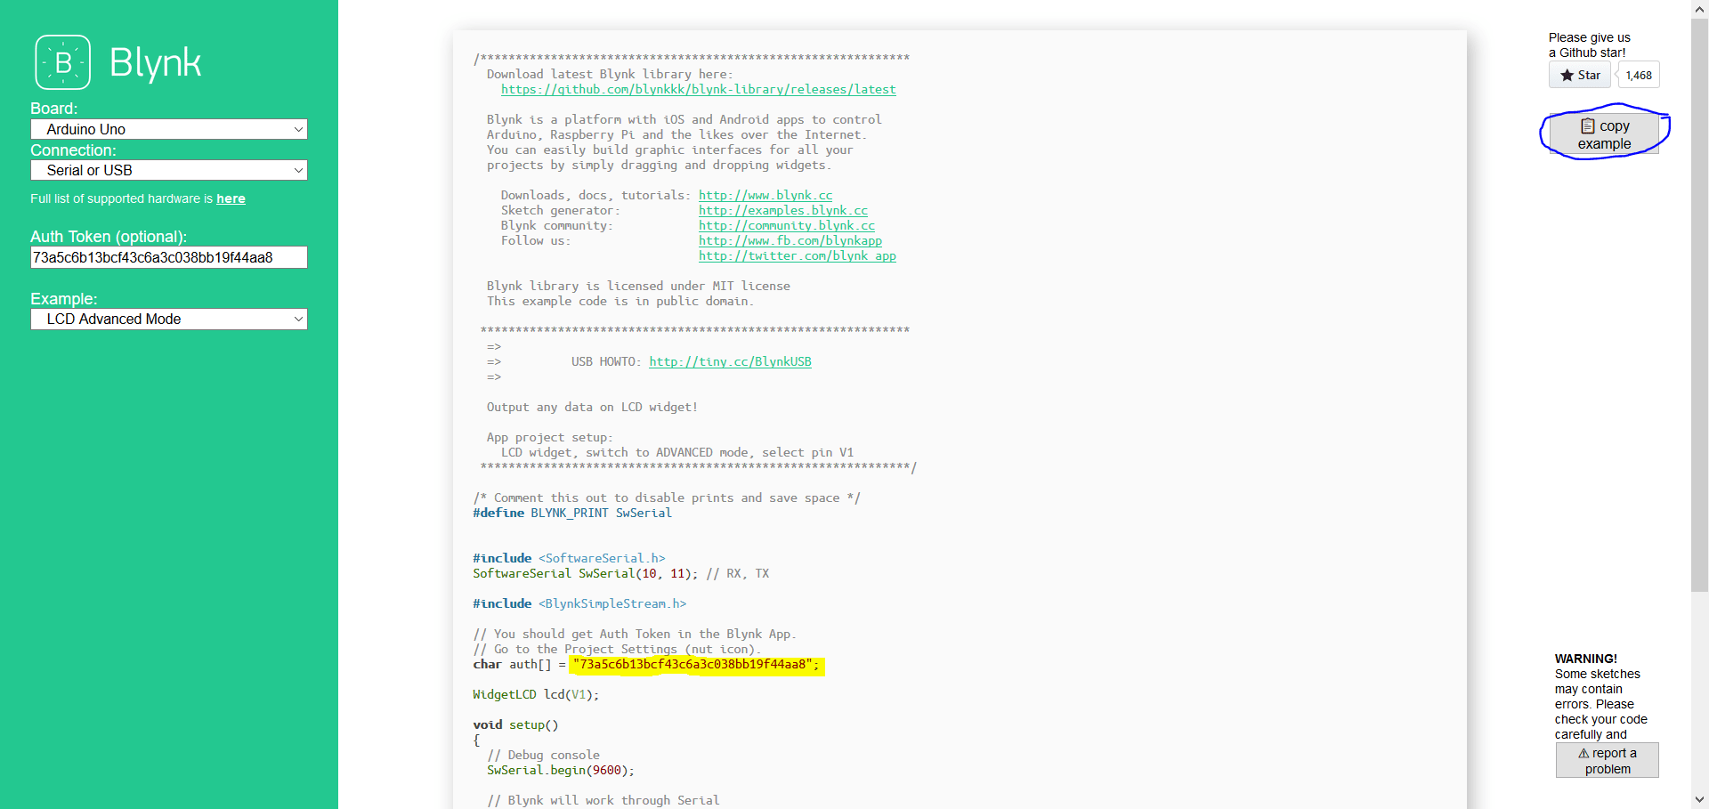The height and width of the screenshot is (809, 1709).
Task: Open the Board dropdown showing Arduino Uno
Action: [x=169, y=129]
